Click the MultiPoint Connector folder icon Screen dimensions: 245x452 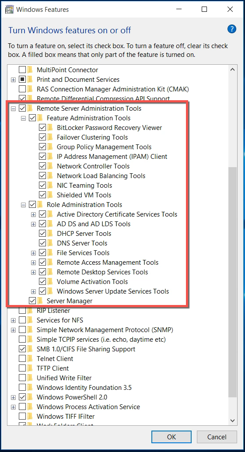[30, 70]
